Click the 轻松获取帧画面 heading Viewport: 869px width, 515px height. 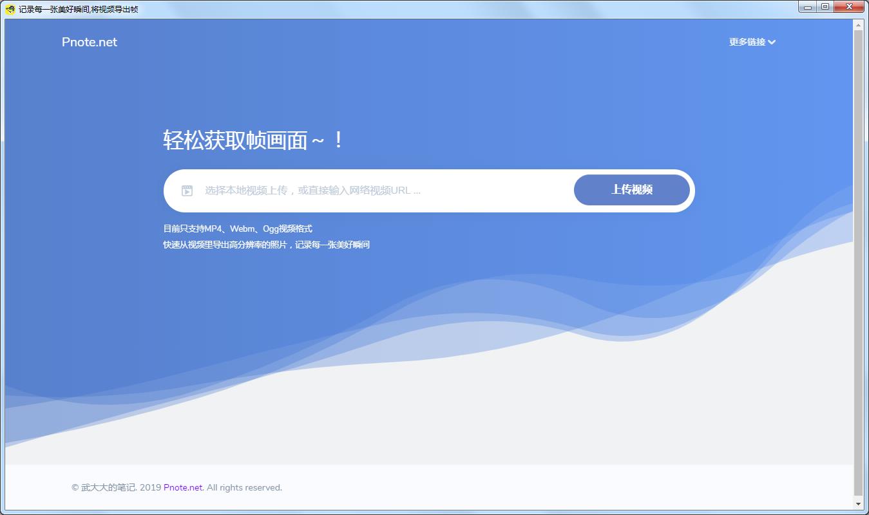point(253,140)
